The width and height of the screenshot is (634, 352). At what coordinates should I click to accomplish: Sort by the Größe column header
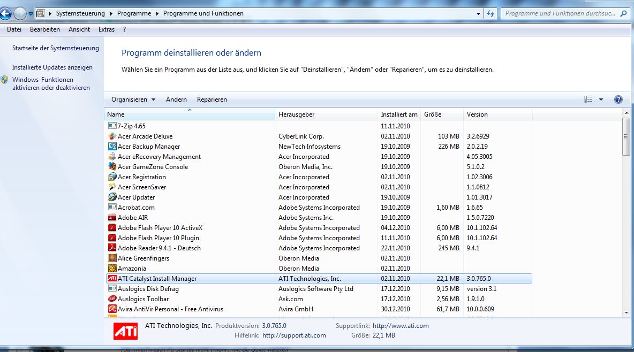click(x=442, y=114)
